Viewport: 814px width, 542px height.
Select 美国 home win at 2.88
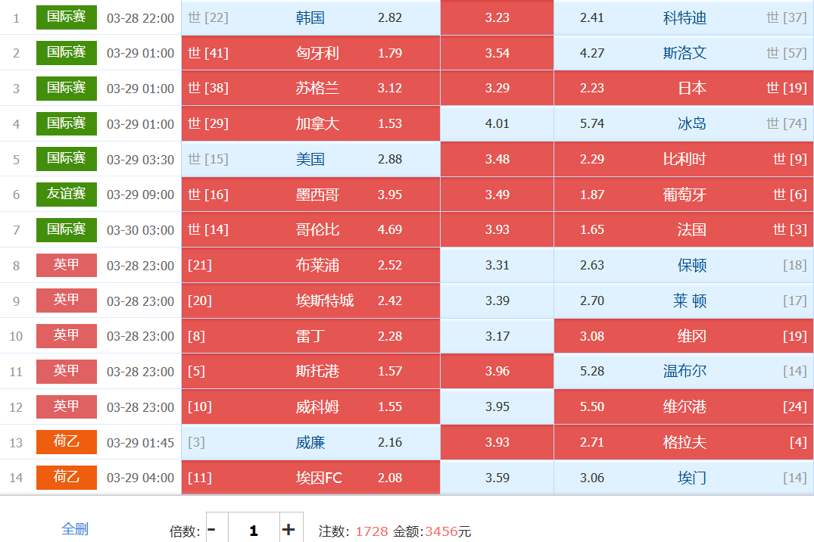(x=310, y=159)
